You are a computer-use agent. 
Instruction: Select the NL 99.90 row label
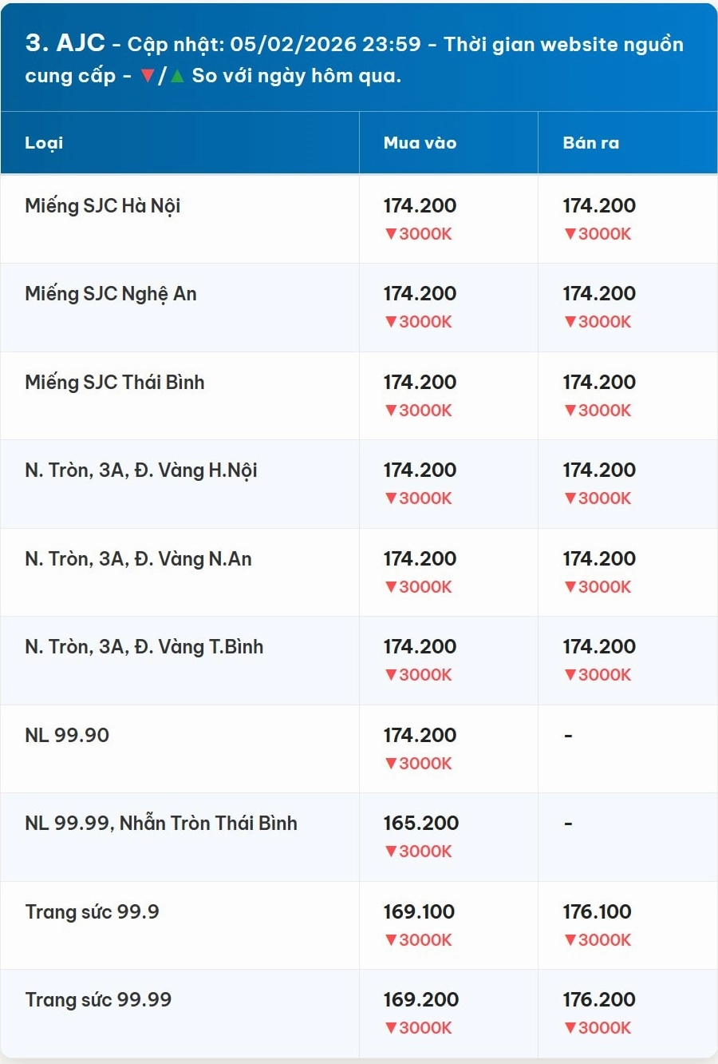coord(67,735)
